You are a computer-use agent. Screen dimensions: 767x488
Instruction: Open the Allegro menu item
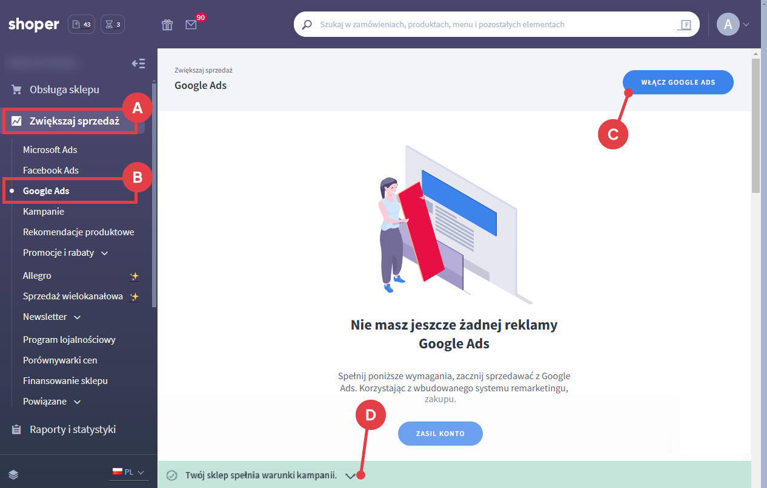[37, 276]
